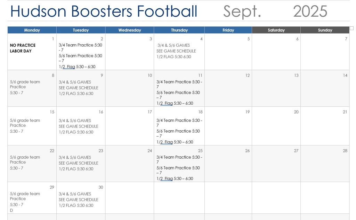Click SEE GAME SCHEDULE on September 4
The height and width of the screenshot is (220, 356).
click(x=176, y=51)
